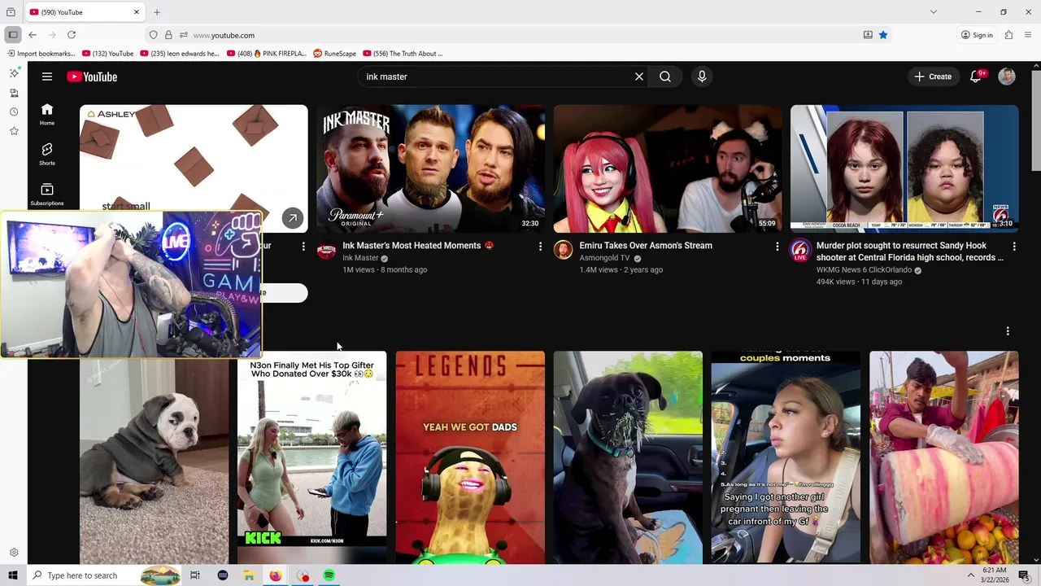
Task: Click Emiru Takes Over Asmon's Stream title
Action: 646,245
